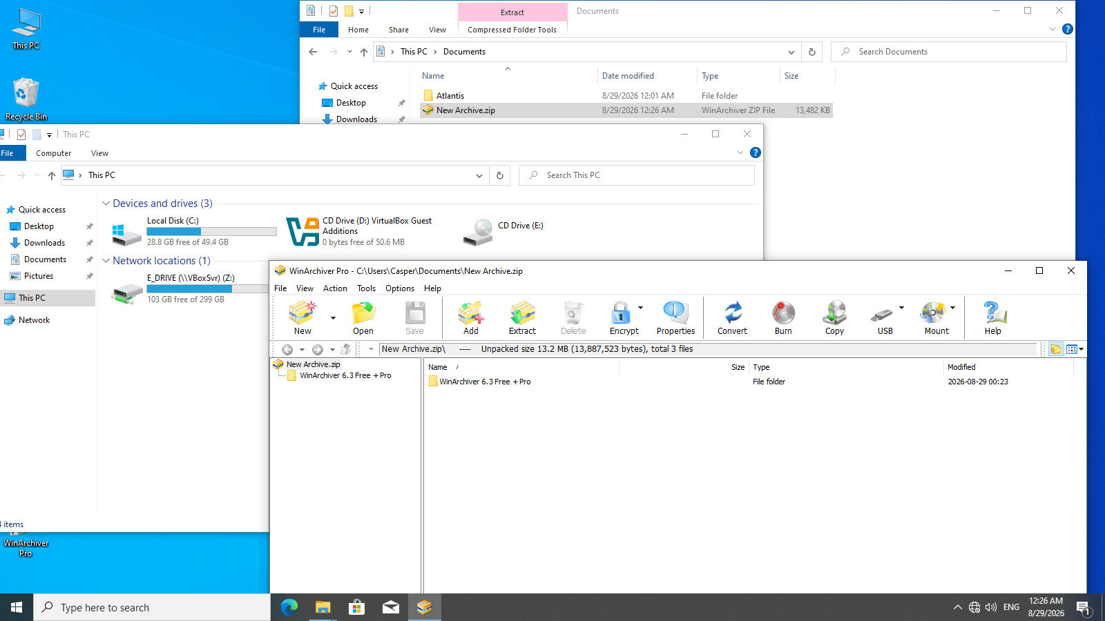Expand the ribbon in This PC window
The width and height of the screenshot is (1105, 621).
click(x=740, y=152)
